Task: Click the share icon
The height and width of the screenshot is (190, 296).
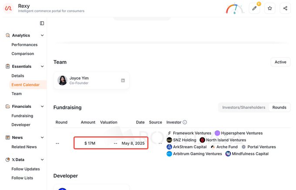Action: (x=285, y=8)
